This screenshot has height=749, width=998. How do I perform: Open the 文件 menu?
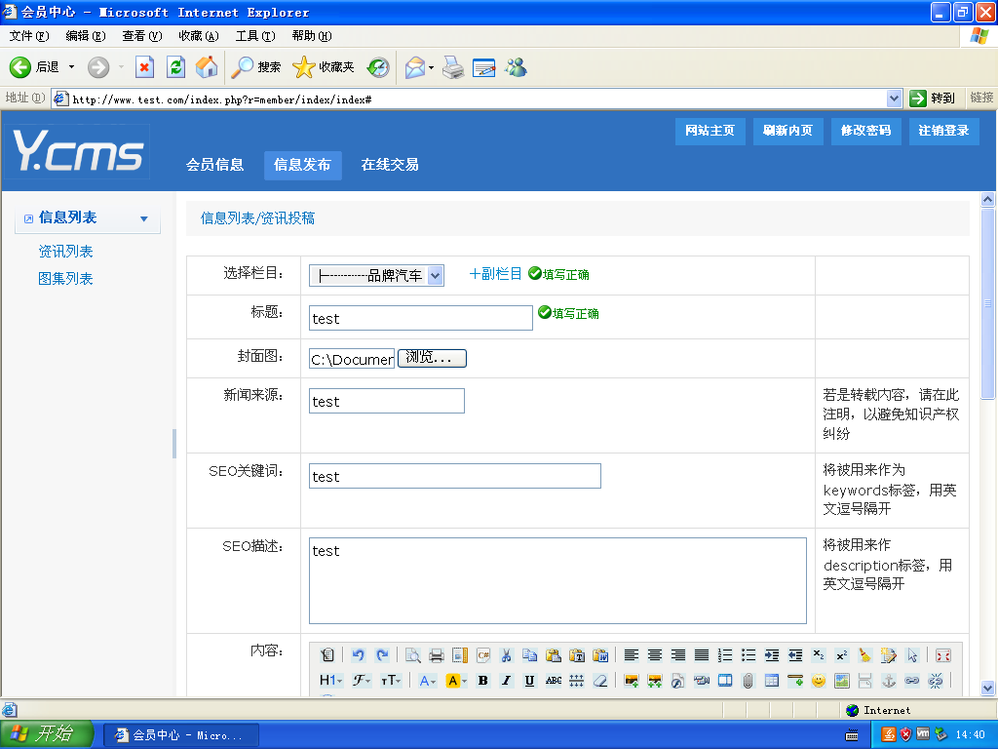pyautogui.click(x=29, y=36)
